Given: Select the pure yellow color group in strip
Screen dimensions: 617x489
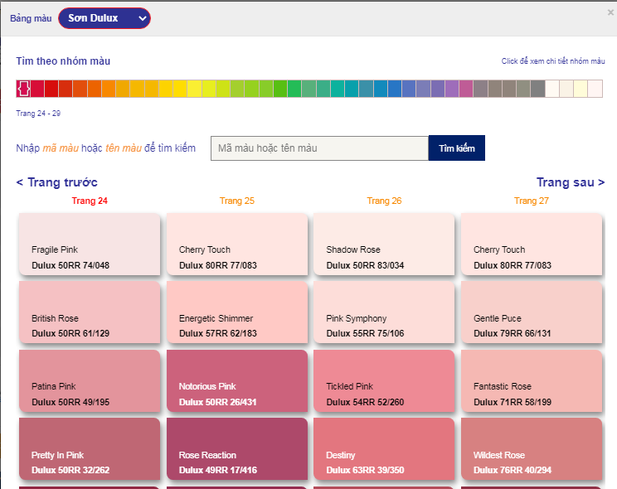Looking at the screenshot, I should pyautogui.click(x=180, y=89).
